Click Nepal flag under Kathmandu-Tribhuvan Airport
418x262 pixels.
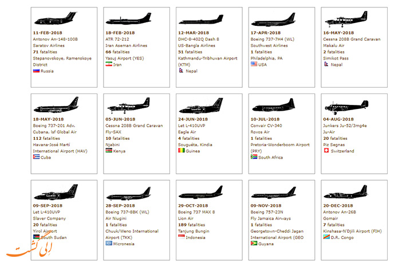pos(181,71)
